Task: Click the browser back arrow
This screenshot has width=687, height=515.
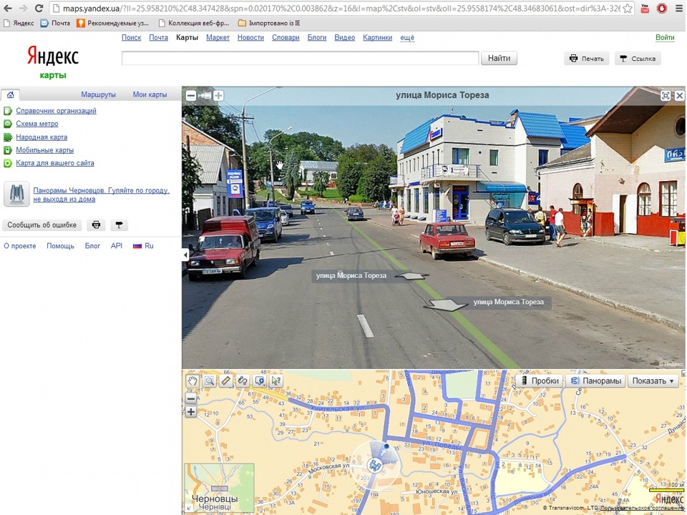Action: point(8,9)
